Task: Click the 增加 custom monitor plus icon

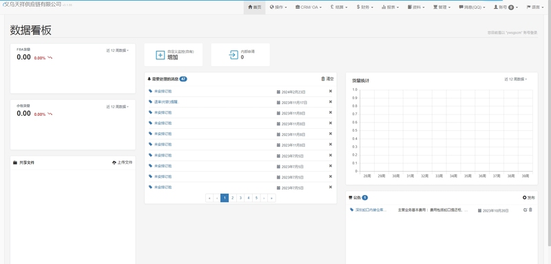Action: pyautogui.click(x=160, y=55)
